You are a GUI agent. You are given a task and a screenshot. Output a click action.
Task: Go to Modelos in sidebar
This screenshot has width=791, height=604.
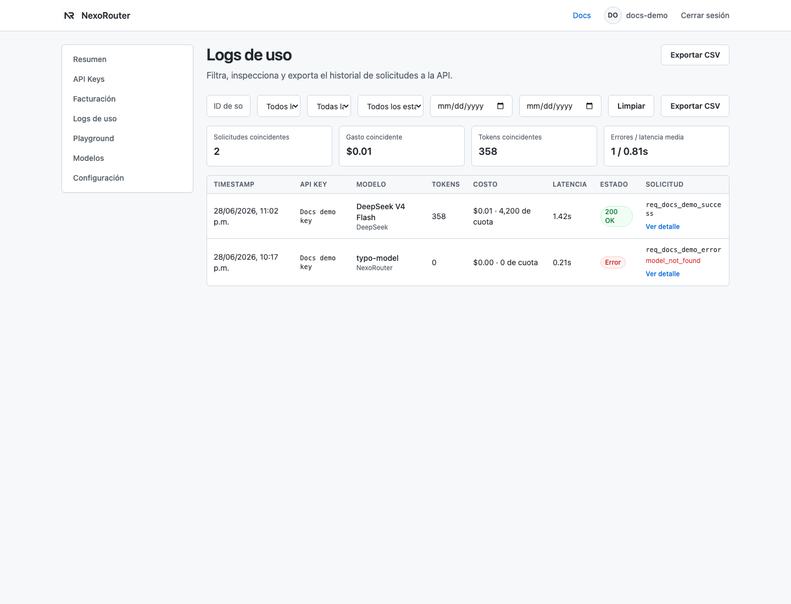tap(127, 158)
